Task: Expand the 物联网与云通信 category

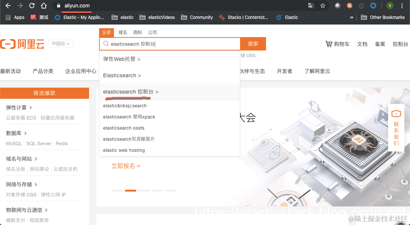Action: coord(27,210)
